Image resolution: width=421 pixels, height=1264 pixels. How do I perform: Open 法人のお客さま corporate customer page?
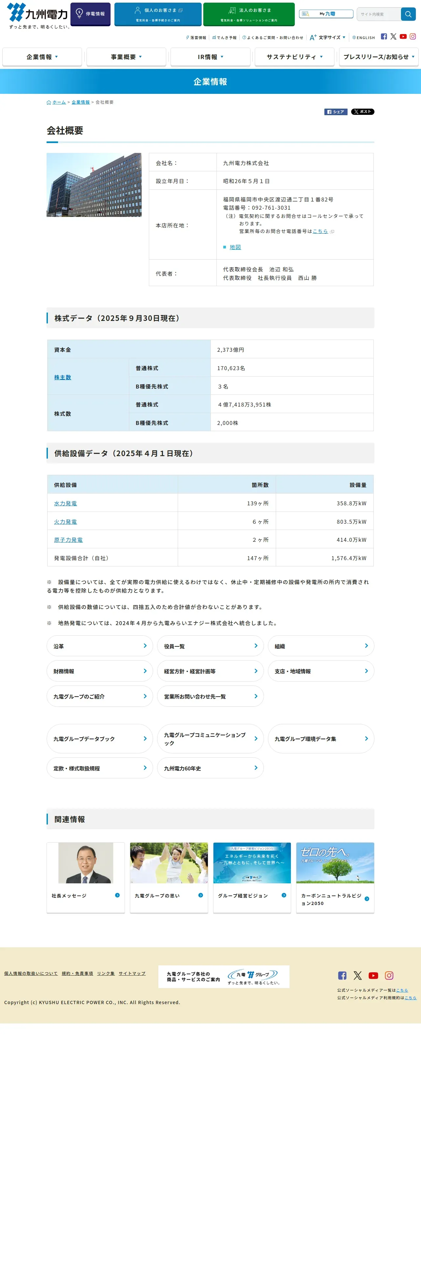(x=249, y=14)
